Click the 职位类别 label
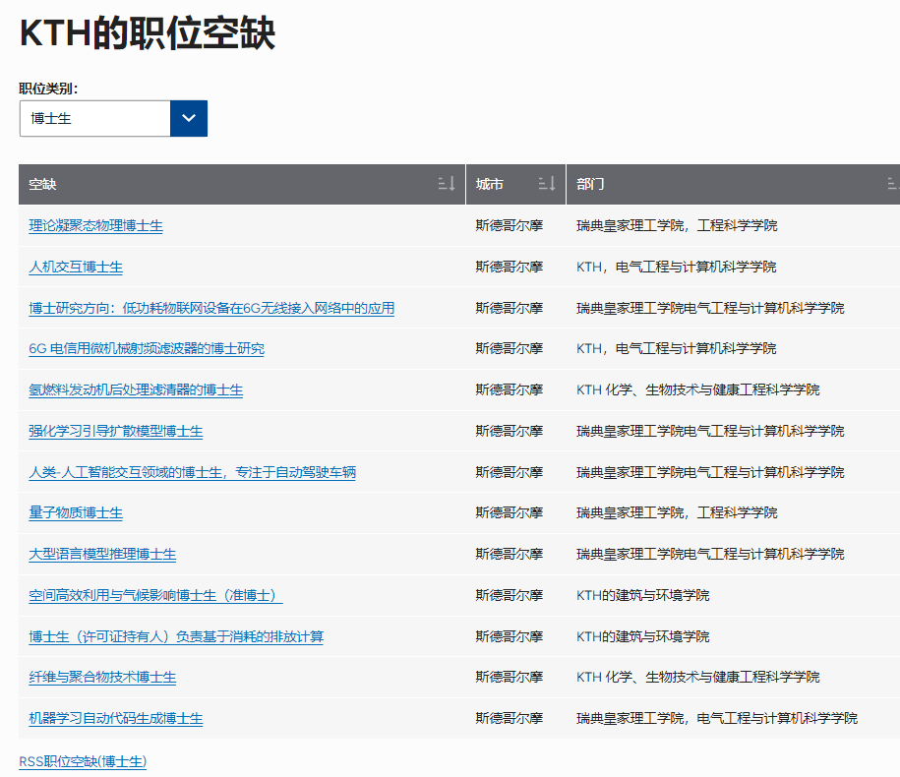 [x=48, y=89]
